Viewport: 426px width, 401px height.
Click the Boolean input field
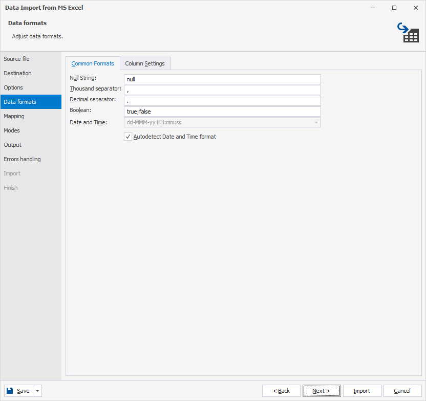(222, 112)
